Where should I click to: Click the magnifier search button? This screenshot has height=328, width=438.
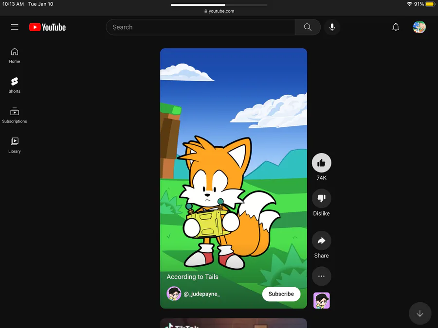(308, 27)
